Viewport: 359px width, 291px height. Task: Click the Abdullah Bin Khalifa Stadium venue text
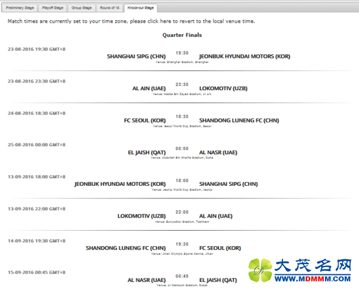point(182,158)
